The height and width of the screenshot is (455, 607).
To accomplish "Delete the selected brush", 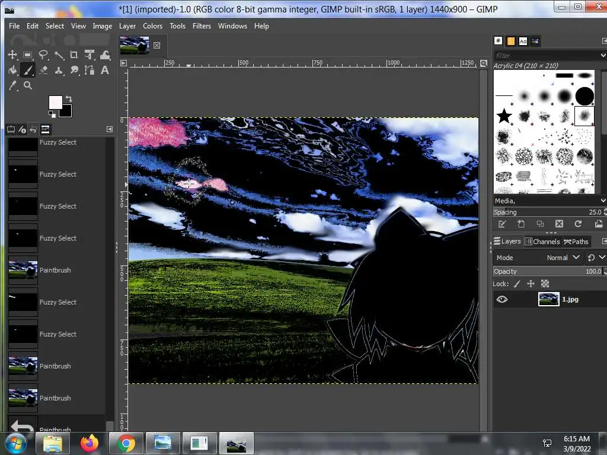I will point(559,223).
